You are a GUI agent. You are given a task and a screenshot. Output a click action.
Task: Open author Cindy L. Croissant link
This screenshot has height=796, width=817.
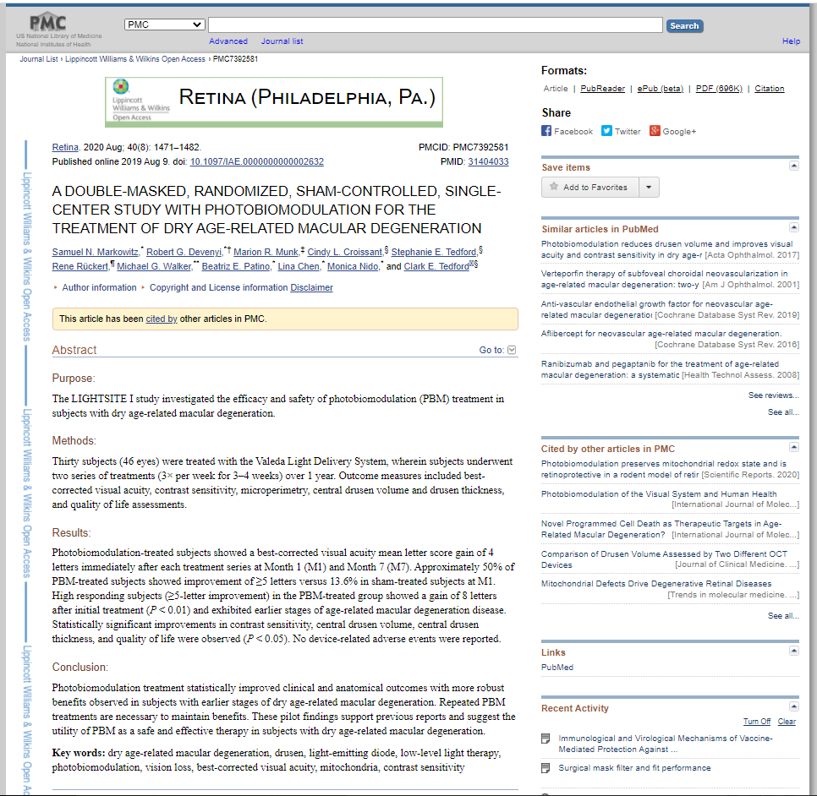click(x=345, y=252)
